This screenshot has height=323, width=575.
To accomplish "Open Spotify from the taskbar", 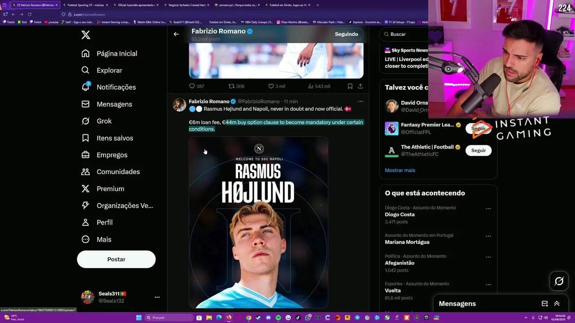I will coord(278,318).
